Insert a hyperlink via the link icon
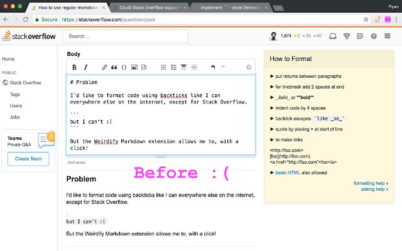 [x=104, y=67]
